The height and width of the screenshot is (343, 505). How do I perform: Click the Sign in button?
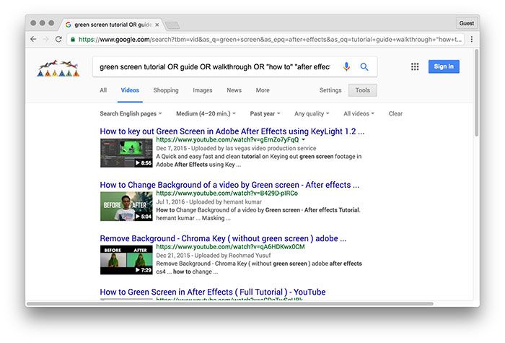[444, 66]
